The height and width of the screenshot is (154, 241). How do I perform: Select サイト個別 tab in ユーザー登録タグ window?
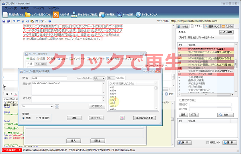(41, 64)
